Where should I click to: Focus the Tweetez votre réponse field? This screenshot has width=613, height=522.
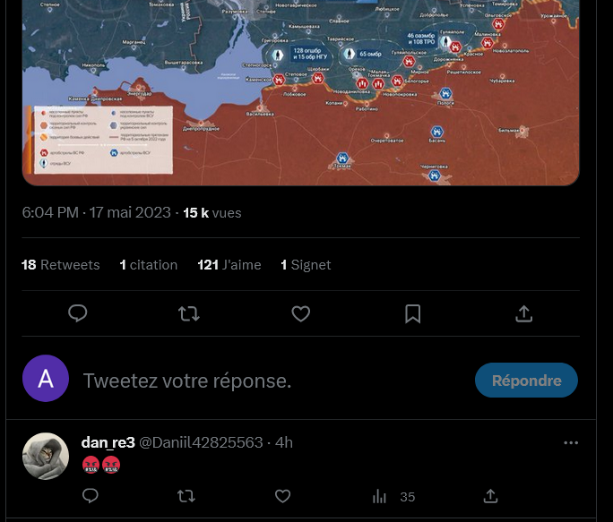[273, 381]
